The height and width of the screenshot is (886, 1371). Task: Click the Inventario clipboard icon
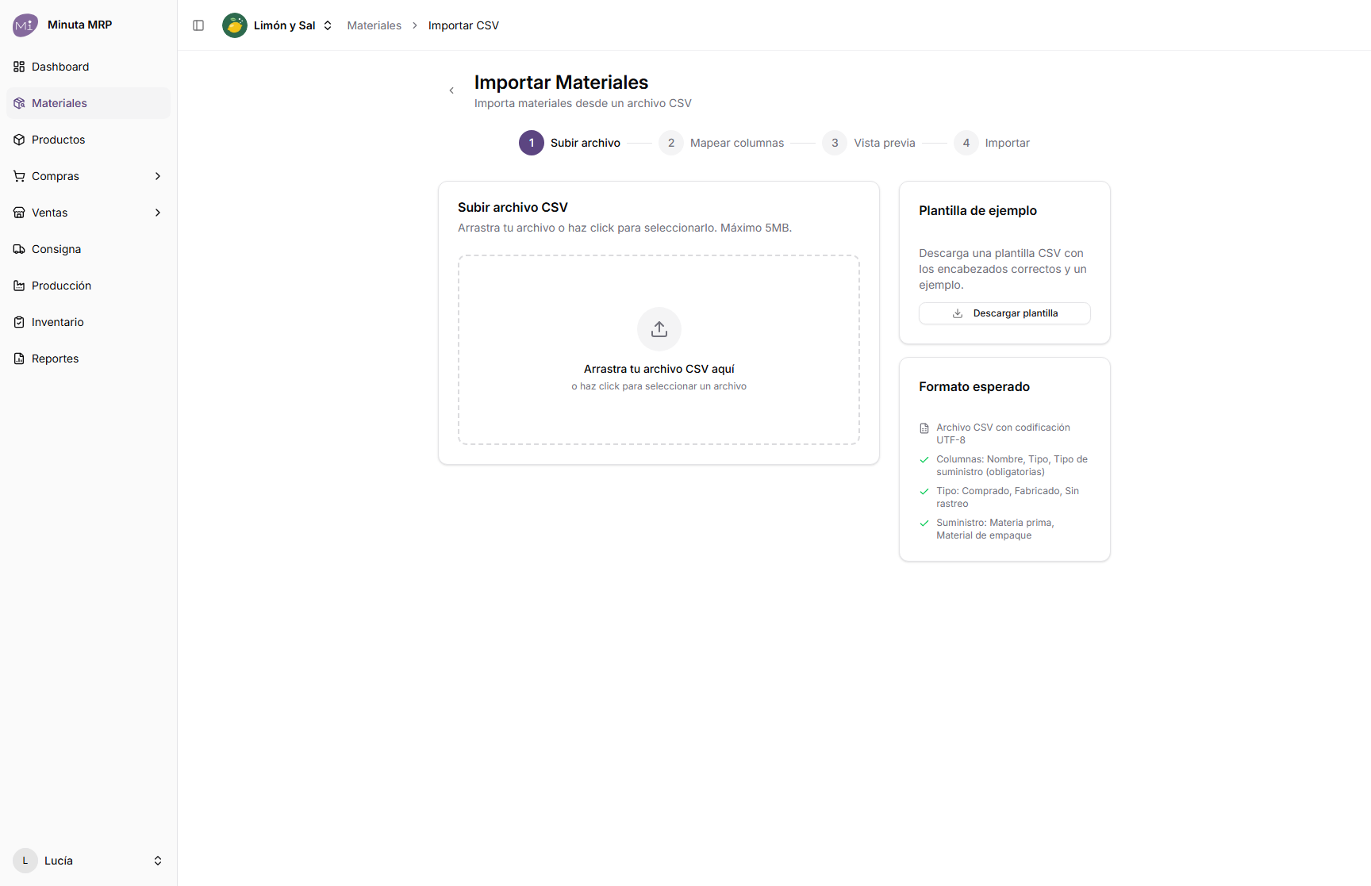coord(19,322)
